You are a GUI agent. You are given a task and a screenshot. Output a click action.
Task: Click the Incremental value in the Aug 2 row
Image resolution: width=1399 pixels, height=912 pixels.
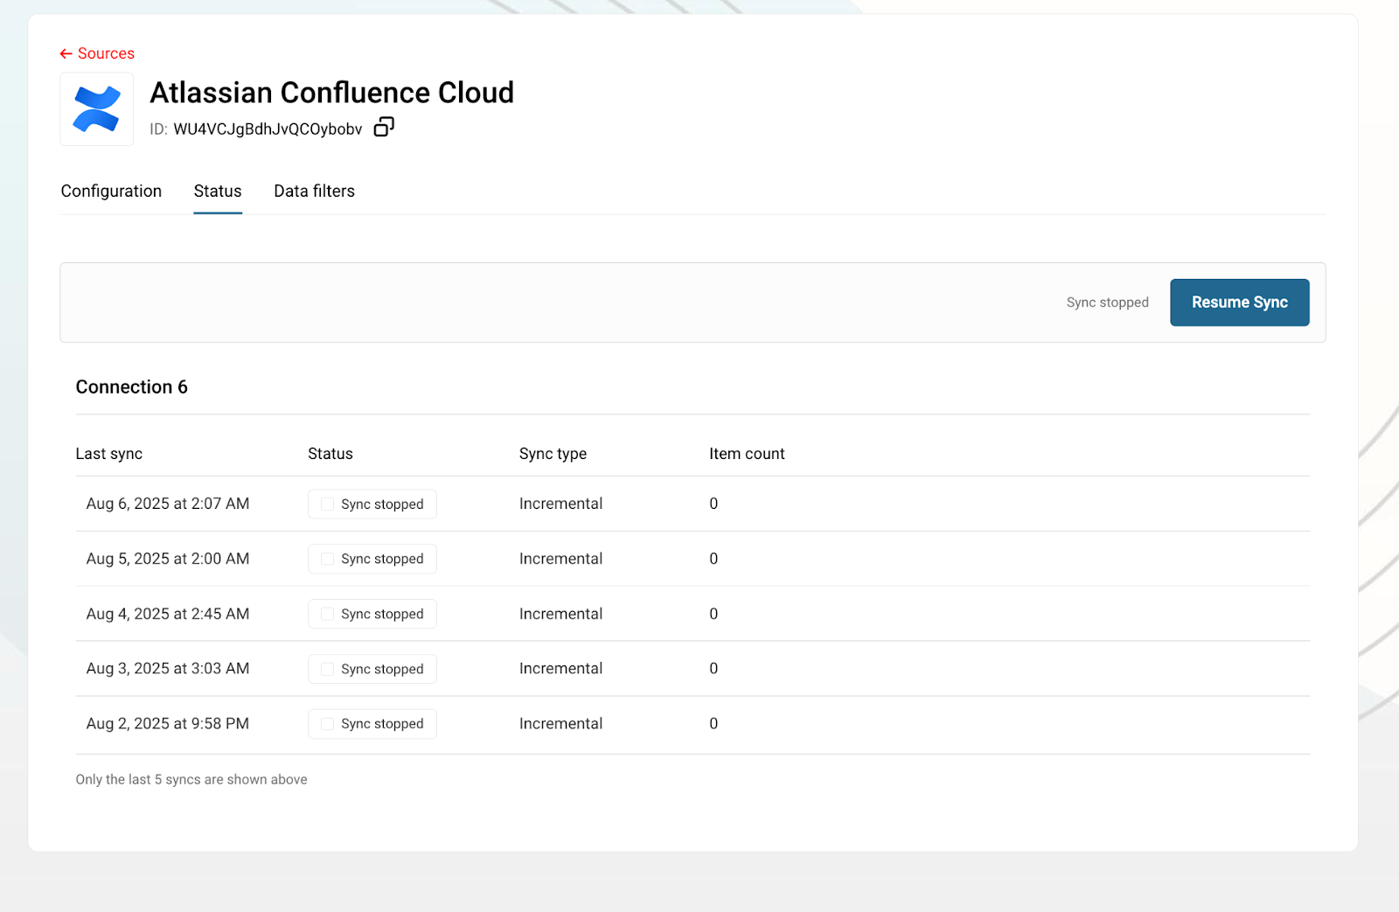560,724
